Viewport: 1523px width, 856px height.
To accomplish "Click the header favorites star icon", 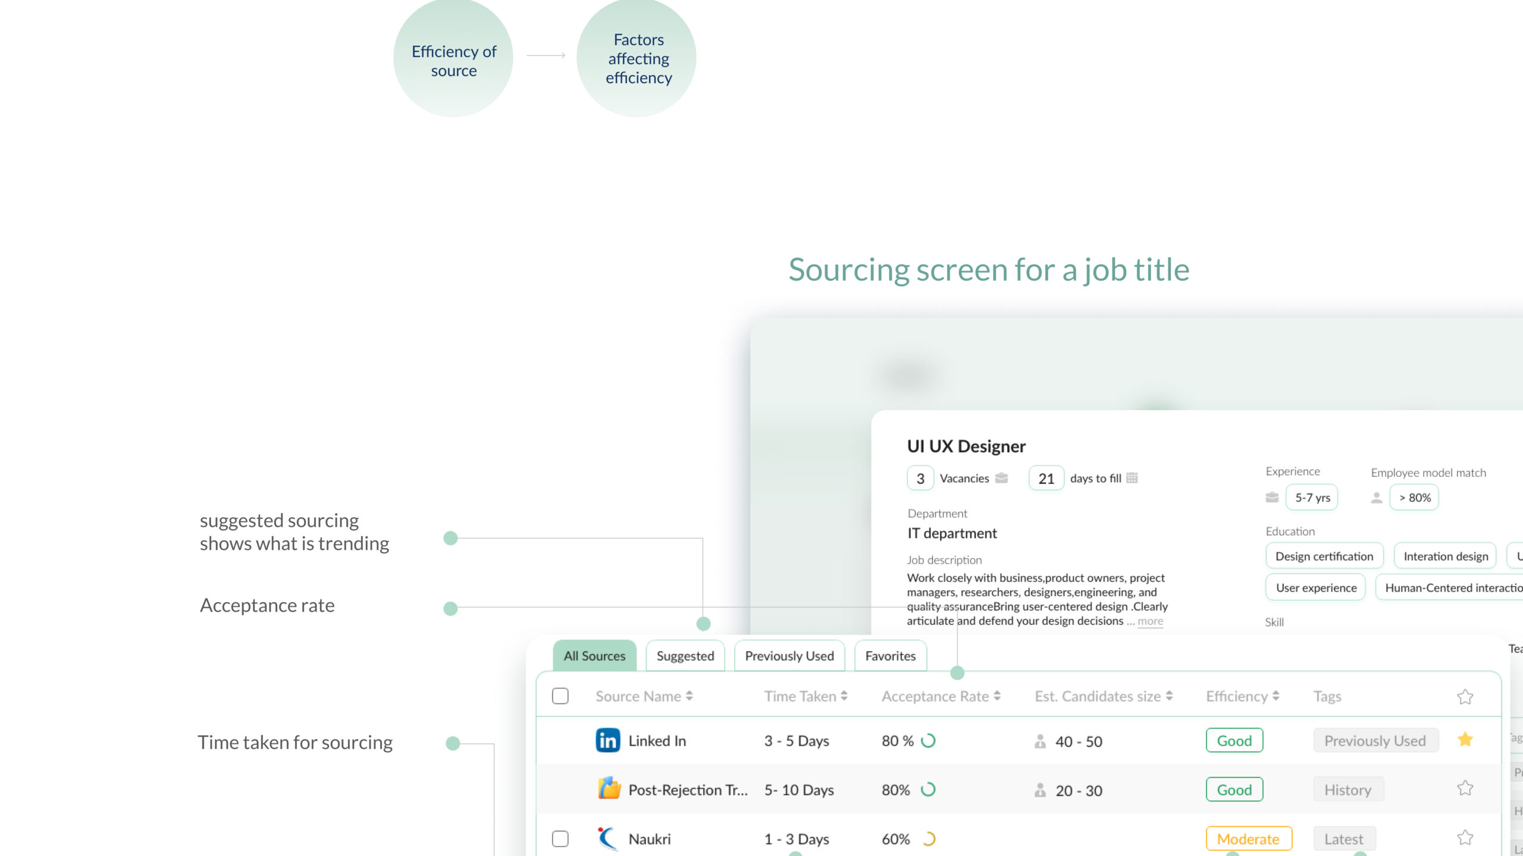I will click(1465, 697).
